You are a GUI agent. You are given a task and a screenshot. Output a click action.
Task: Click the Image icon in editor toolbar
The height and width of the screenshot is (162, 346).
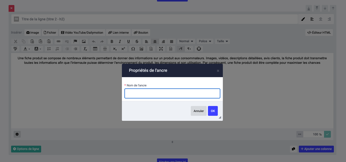tap(84, 41)
